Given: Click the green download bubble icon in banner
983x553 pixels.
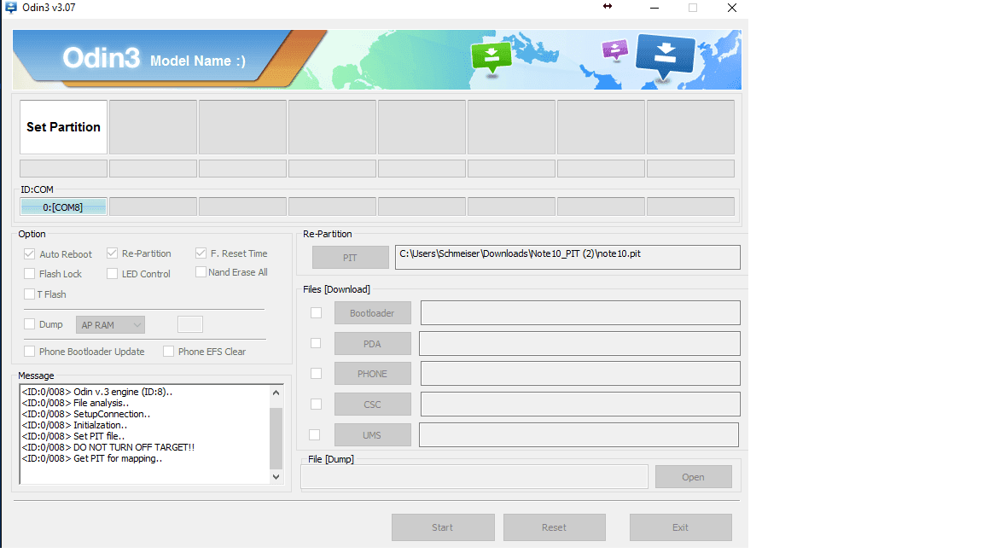Looking at the screenshot, I should pos(491,58).
